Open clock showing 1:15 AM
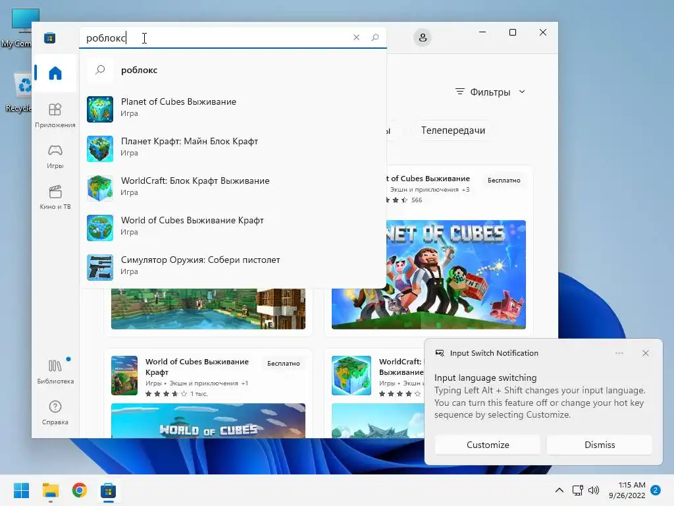 click(627, 490)
